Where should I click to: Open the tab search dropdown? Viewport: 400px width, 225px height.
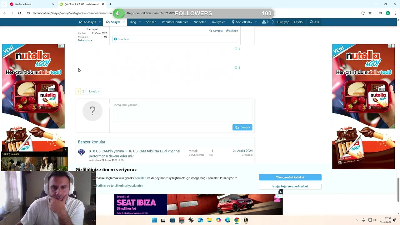click(x=4, y=4)
